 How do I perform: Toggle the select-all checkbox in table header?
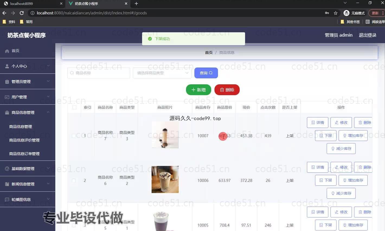tap(74, 107)
